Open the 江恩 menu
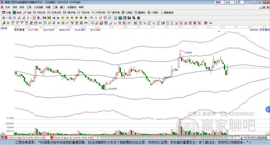The height and width of the screenshot is (145, 270). pos(29,7)
